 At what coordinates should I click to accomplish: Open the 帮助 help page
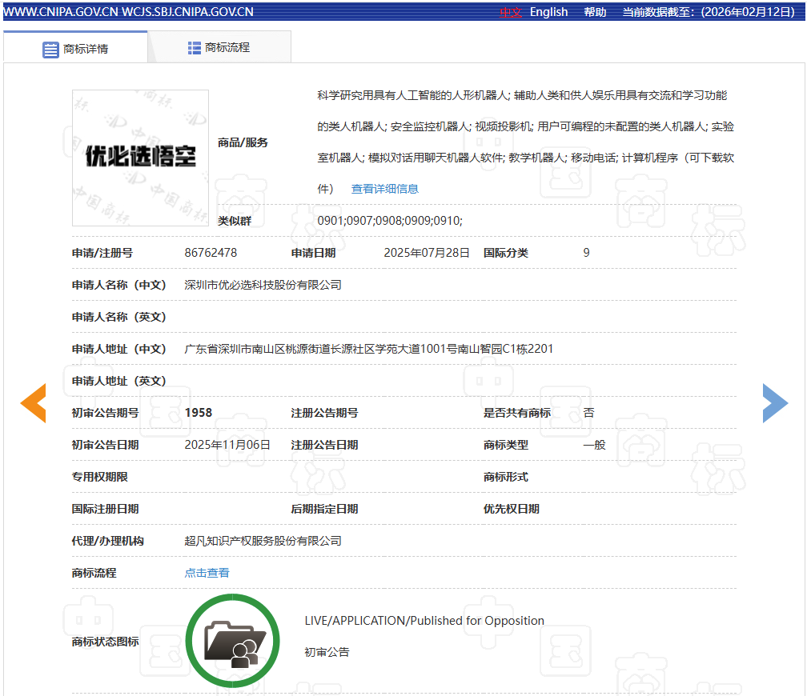pos(595,12)
